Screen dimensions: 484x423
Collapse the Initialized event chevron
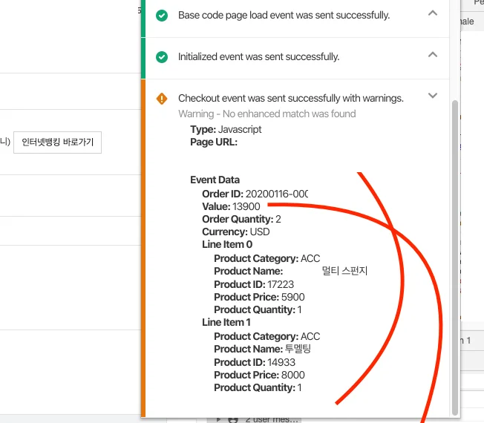pyautogui.click(x=433, y=54)
